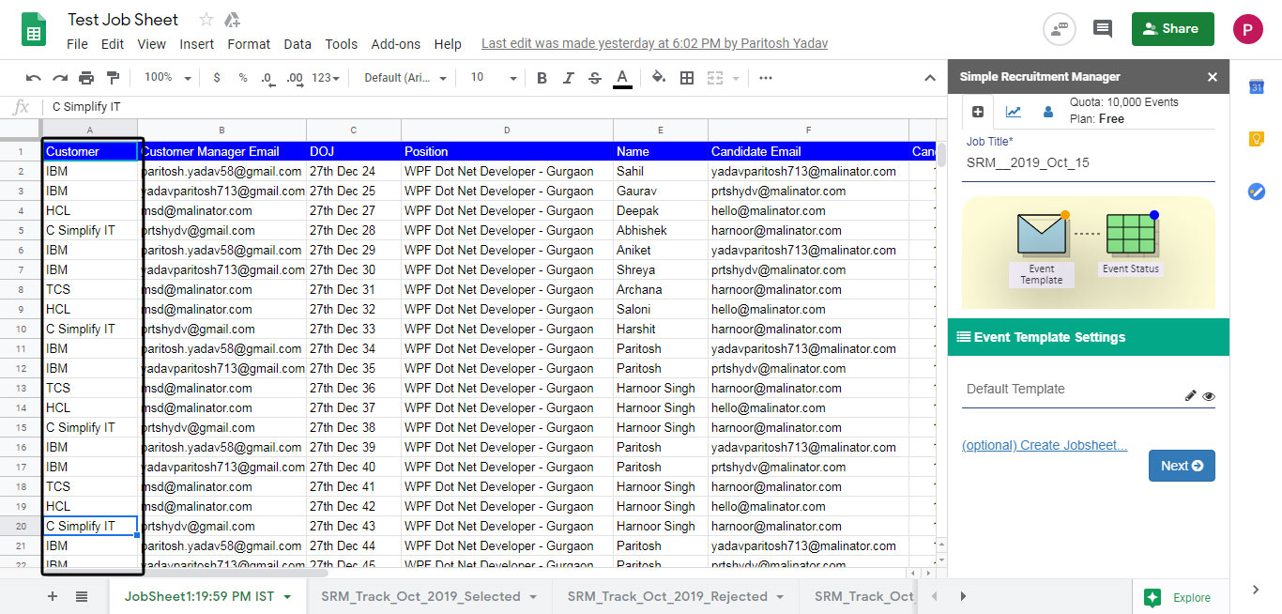The height and width of the screenshot is (614, 1282).
Task: Open the Add-ons menu
Action: point(396,44)
